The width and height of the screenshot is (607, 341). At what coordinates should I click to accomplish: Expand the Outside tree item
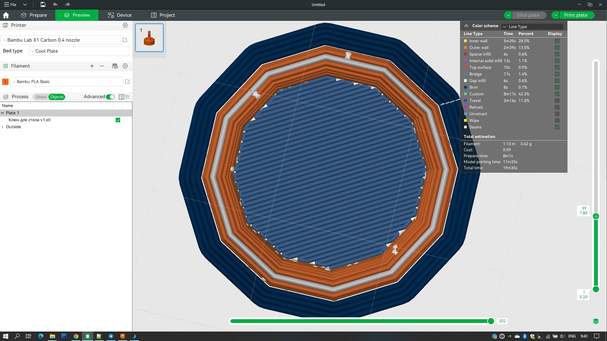(x=3, y=127)
